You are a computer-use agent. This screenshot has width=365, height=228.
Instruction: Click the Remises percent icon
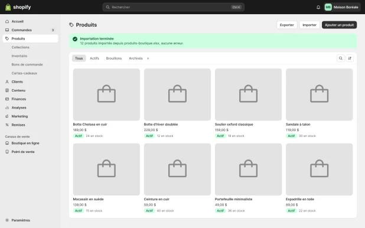pos(7,125)
